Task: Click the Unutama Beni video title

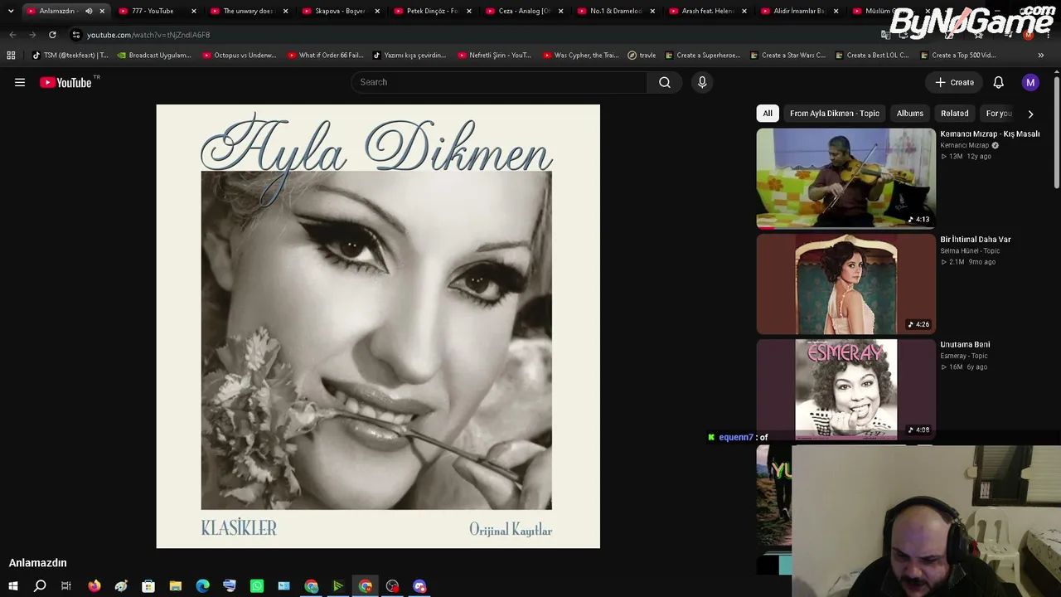Action: tap(965, 345)
